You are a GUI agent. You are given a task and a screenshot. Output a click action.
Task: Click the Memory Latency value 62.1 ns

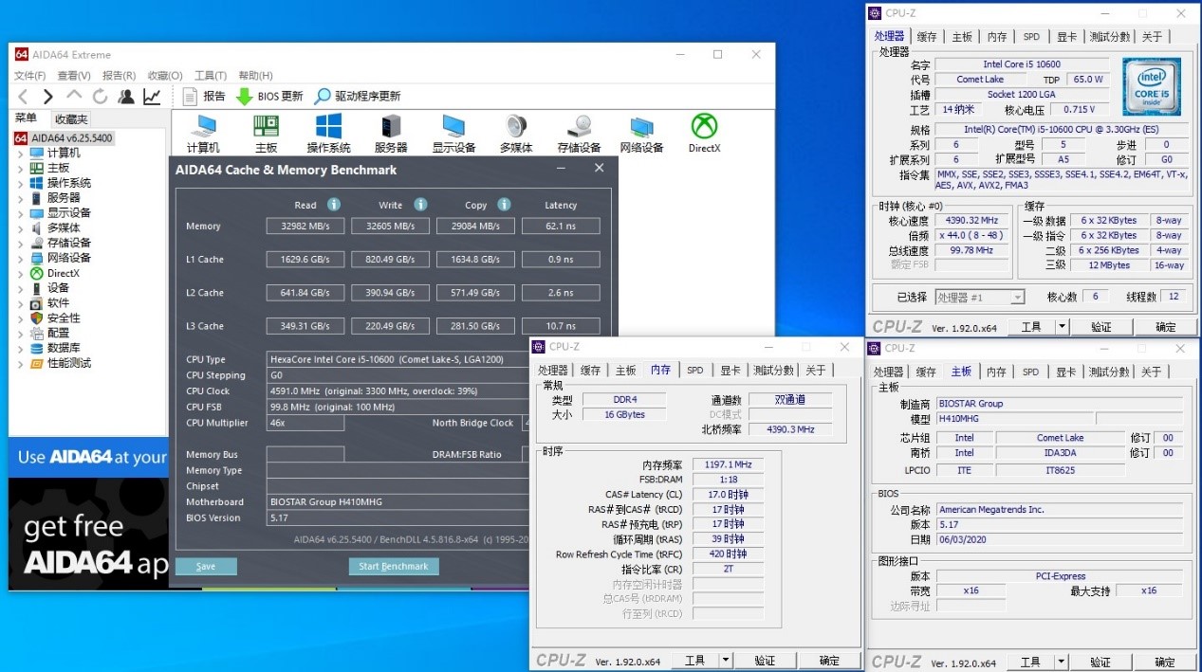(x=561, y=227)
